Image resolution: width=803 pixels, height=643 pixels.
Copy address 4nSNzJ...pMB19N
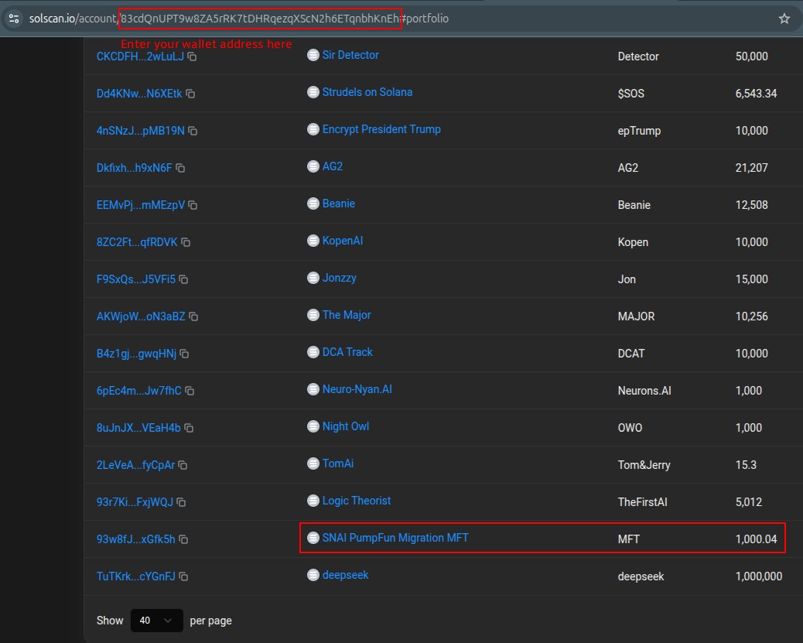click(x=193, y=132)
